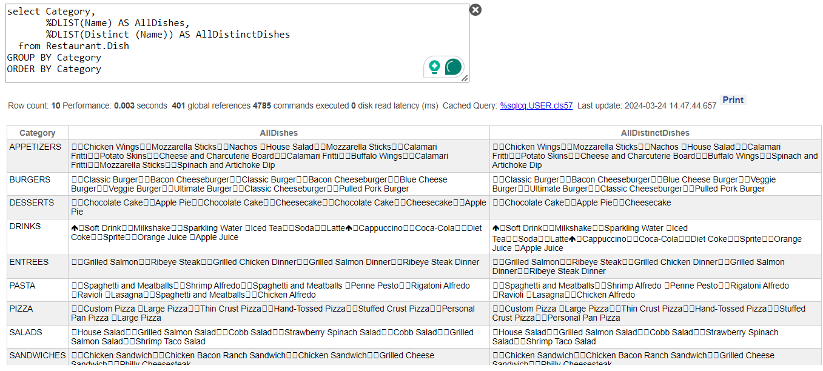Select the PASTA category cell
This screenshot has width=823, height=371.
click(x=22, y=286)
